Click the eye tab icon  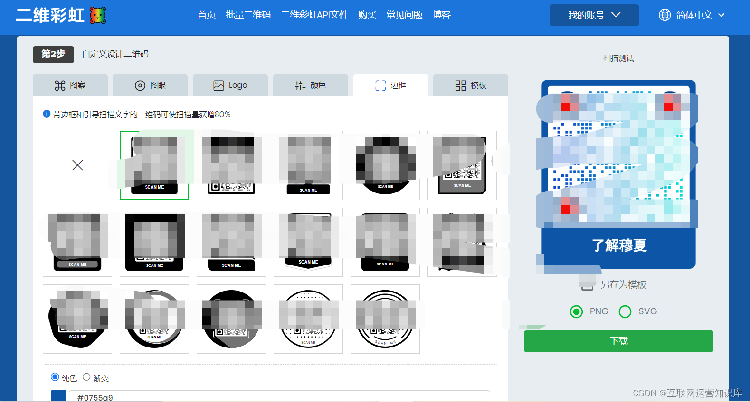[x=140, y=85]
